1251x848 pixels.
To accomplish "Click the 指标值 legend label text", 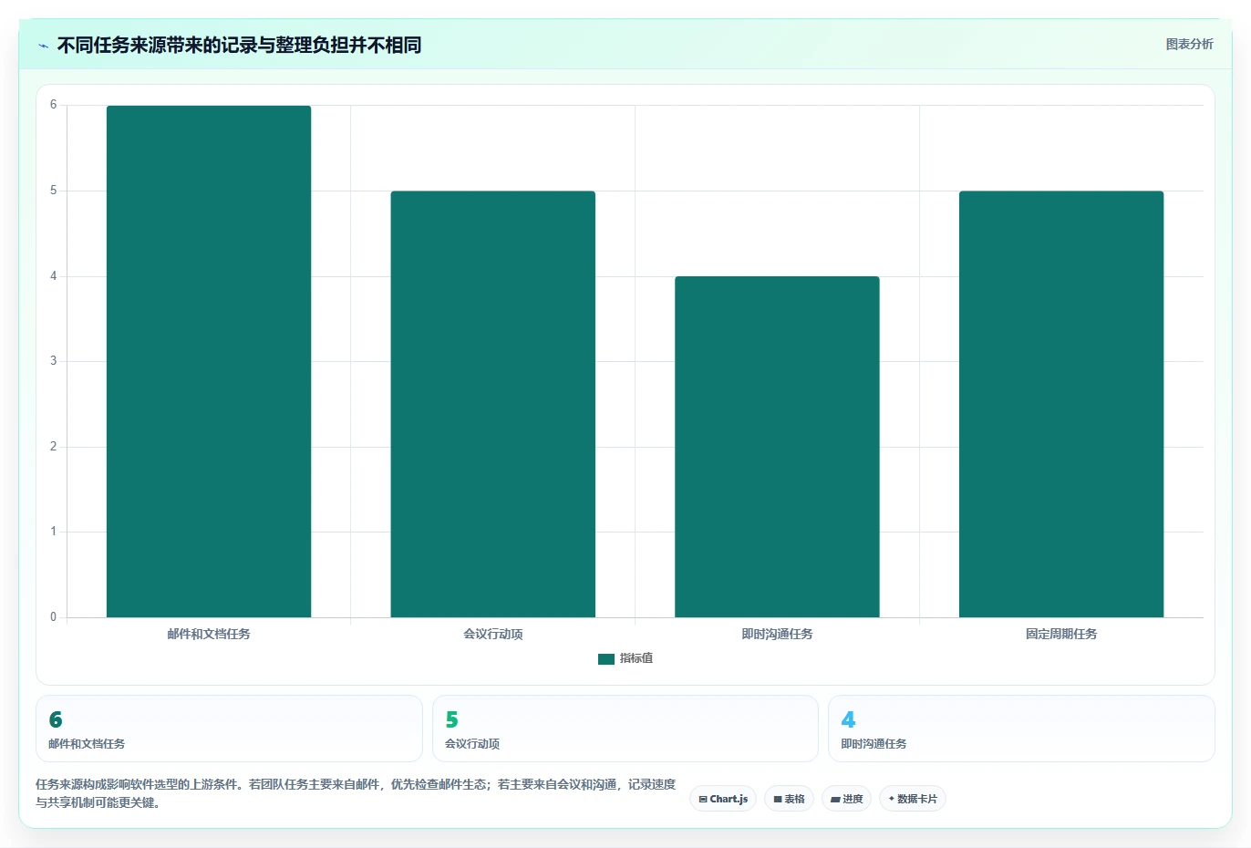I will [636, 658].
